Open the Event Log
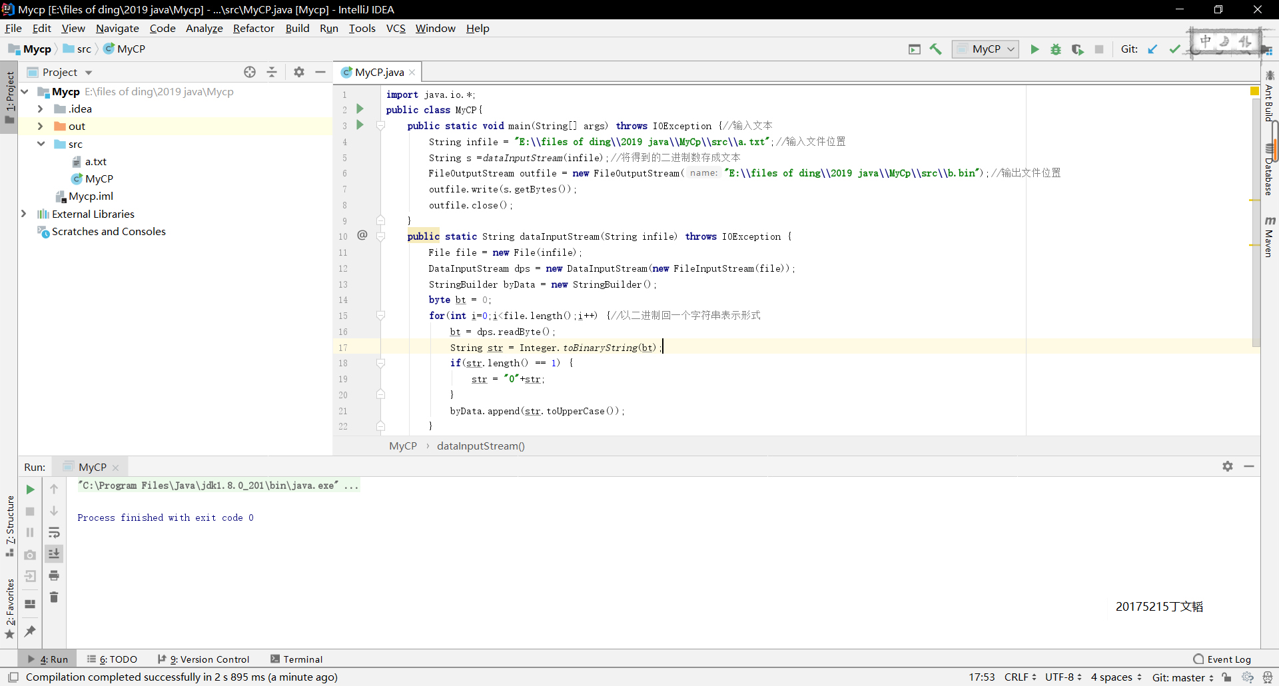This screenshot has height=686, width=1279. point(1222,659)
